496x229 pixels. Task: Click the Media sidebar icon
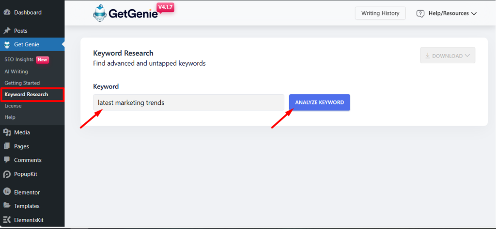pyautogui.click(x=7, y=132)
